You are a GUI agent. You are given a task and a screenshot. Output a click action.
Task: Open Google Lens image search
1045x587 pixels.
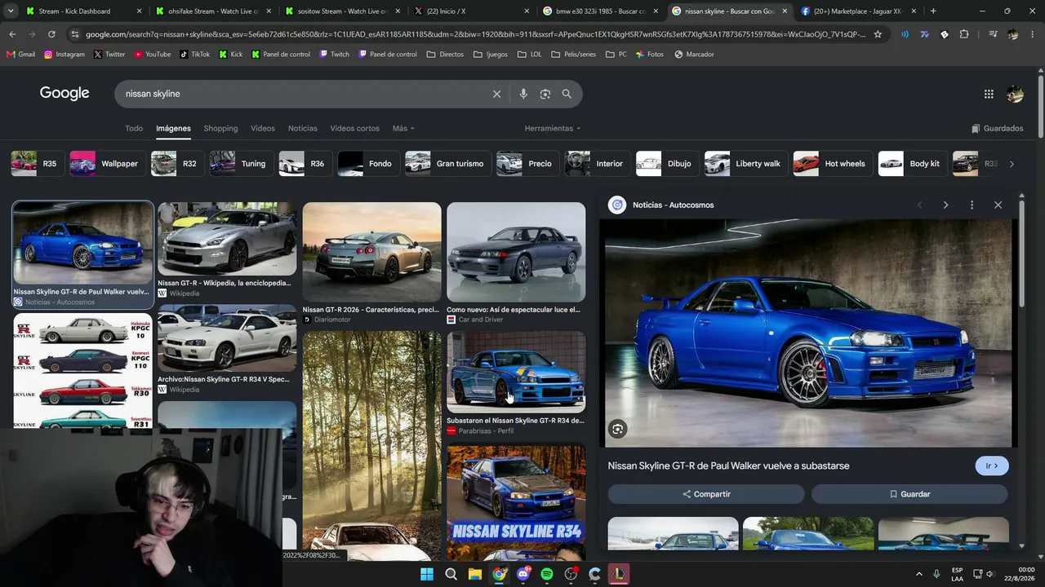(545, 94)
